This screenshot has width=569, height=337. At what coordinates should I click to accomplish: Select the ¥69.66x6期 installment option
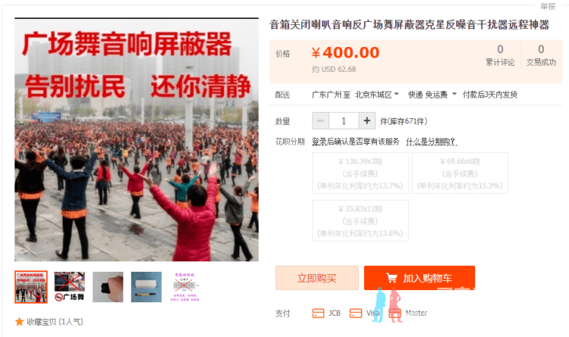pyautogui.click(x=460, y=173)
